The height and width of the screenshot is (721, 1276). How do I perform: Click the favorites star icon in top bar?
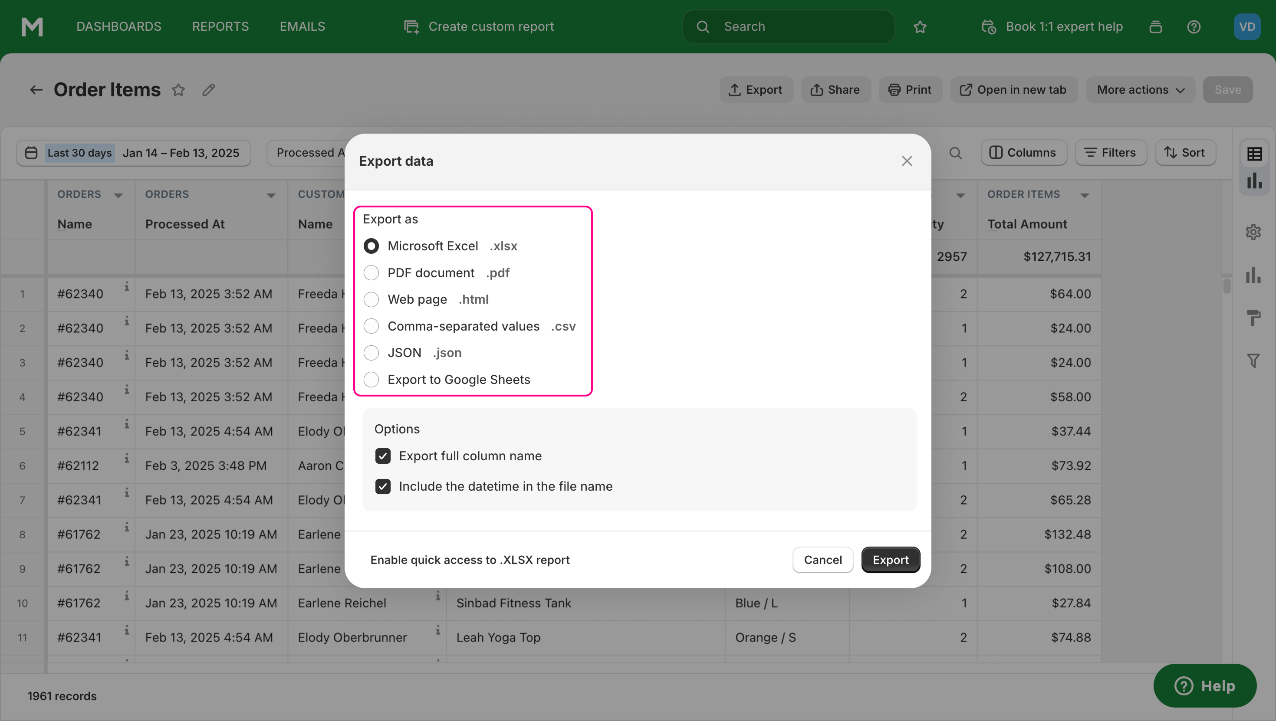click(920, 27)
